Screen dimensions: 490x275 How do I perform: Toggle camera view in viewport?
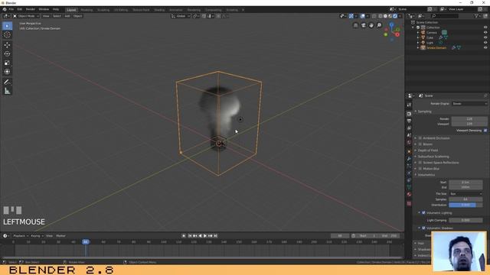[x=364, y=25]
